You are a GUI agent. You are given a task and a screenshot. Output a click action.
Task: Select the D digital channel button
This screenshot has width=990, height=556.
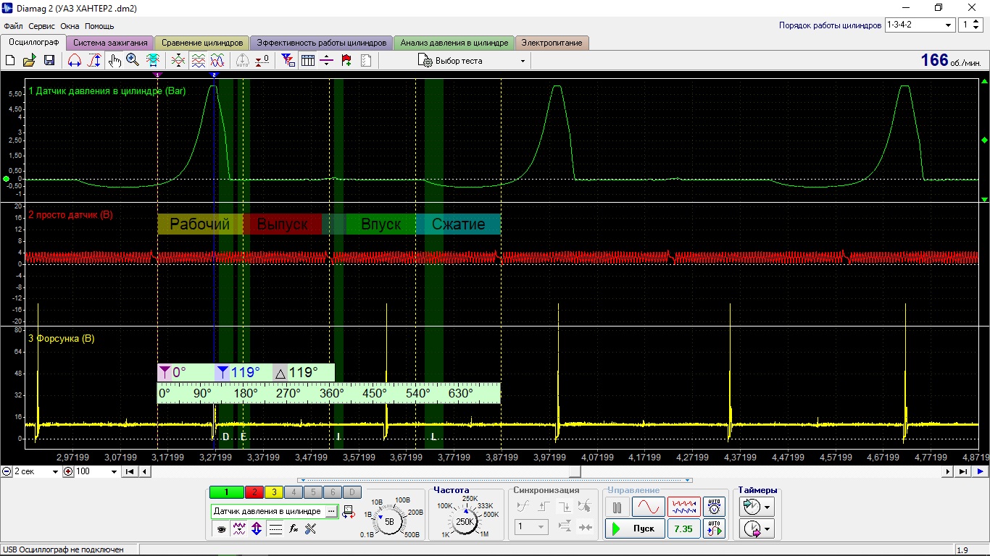coord(351,492)
